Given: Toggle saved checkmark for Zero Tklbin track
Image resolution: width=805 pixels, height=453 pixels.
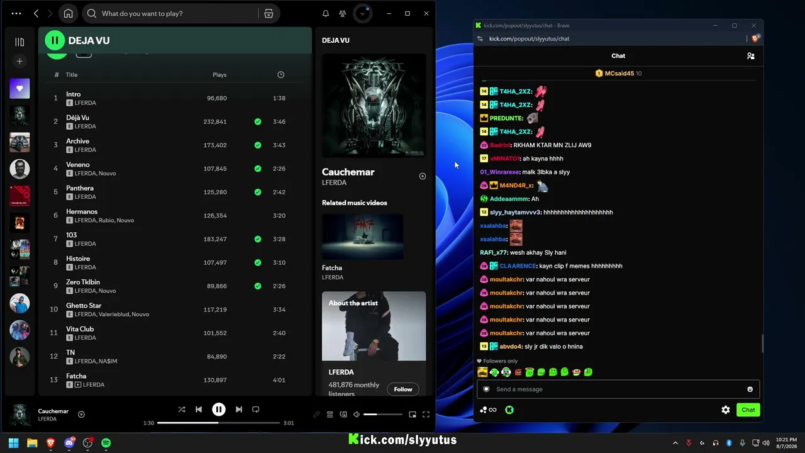Looking at the screenshot, I should click(x=258, y=286).
